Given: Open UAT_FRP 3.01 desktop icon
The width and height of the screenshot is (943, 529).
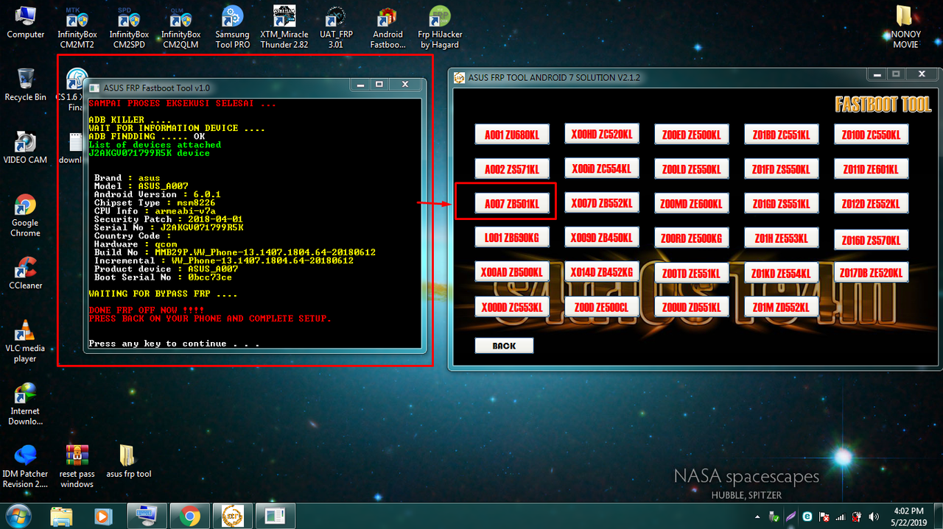Looking at the screenshot, I should coord(336,27).
